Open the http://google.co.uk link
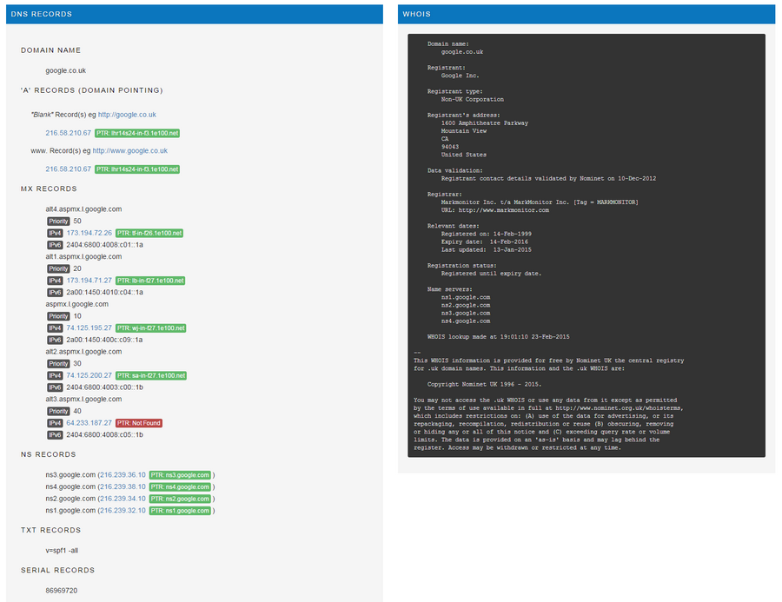 tap(127, 115)
